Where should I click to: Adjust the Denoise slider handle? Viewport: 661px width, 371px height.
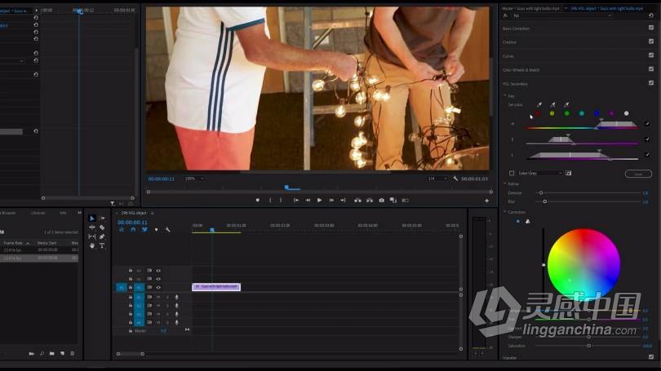click(x=541, y=193)
